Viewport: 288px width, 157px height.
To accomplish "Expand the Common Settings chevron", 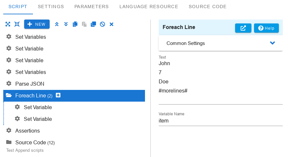I will point(272,43).
